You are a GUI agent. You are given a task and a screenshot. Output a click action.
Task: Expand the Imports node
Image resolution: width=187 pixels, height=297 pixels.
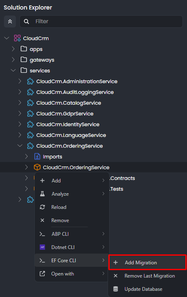point(26,157)
